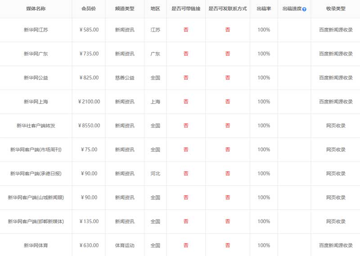Image resolution: width=360 pixels, height=256 pixels.
Task: Click 百度新闻源收录 in the 新华网广东 row
Action: pos(336,54)
